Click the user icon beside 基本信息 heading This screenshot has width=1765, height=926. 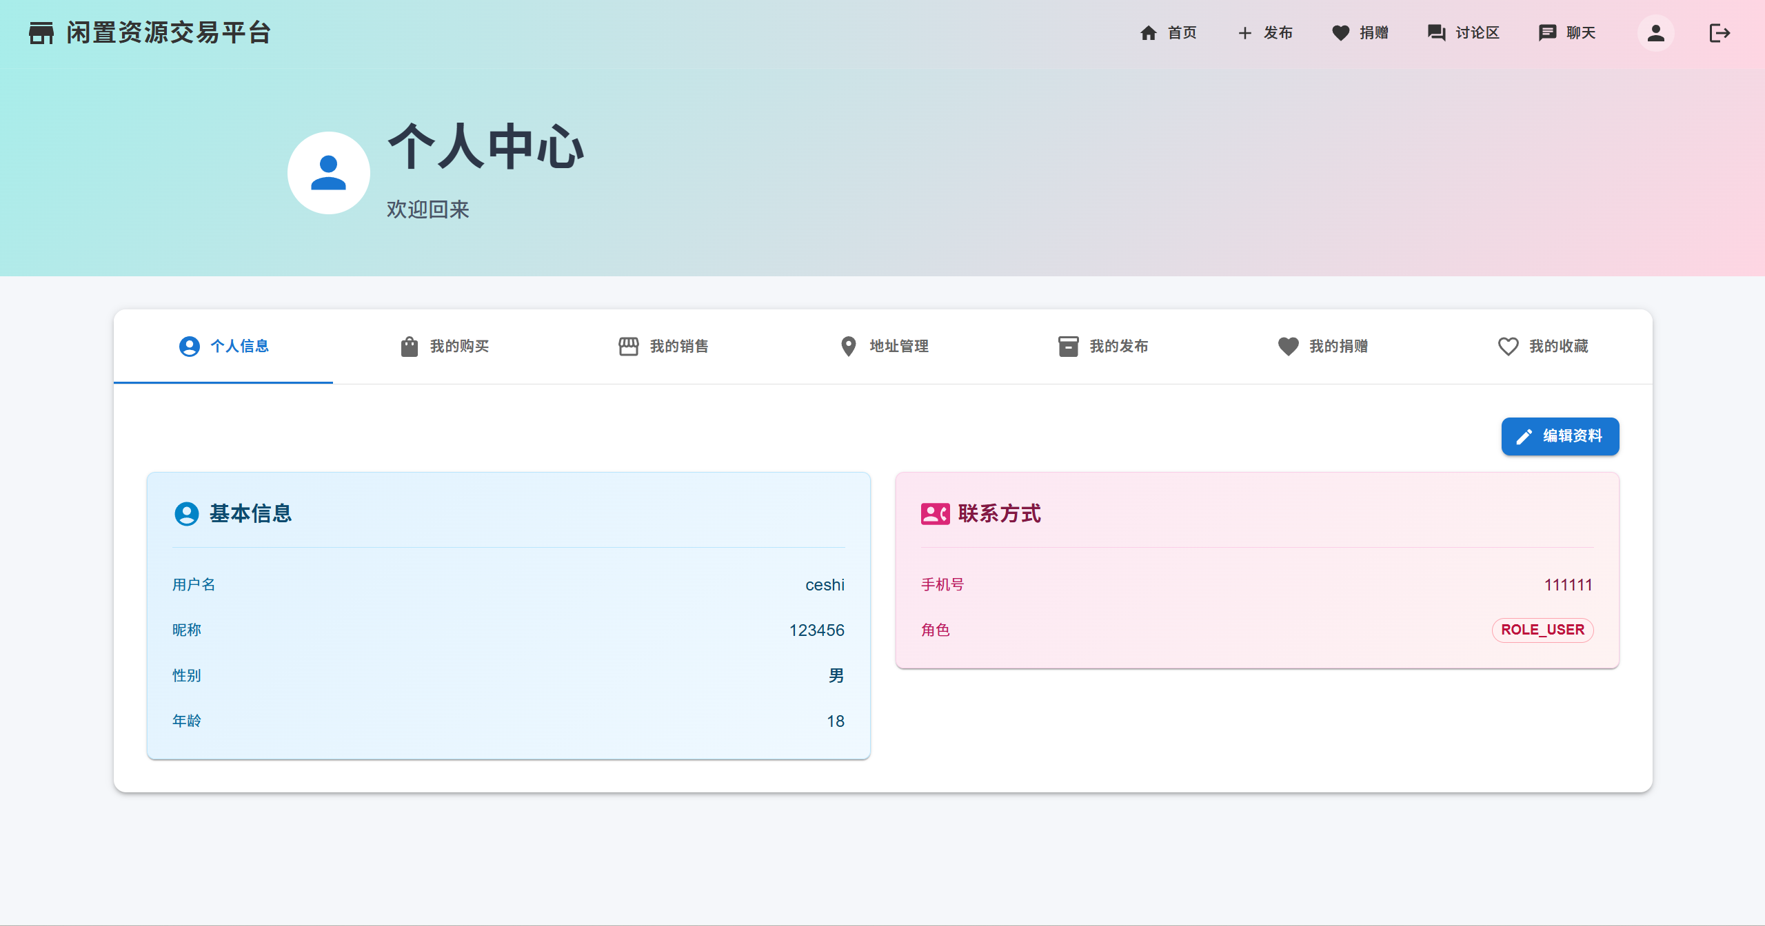pyautogui.click(x=185, y=513)
